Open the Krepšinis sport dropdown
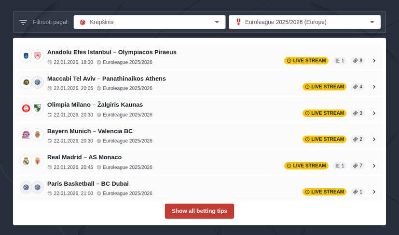The image size is (399, 235). [149, 22]
